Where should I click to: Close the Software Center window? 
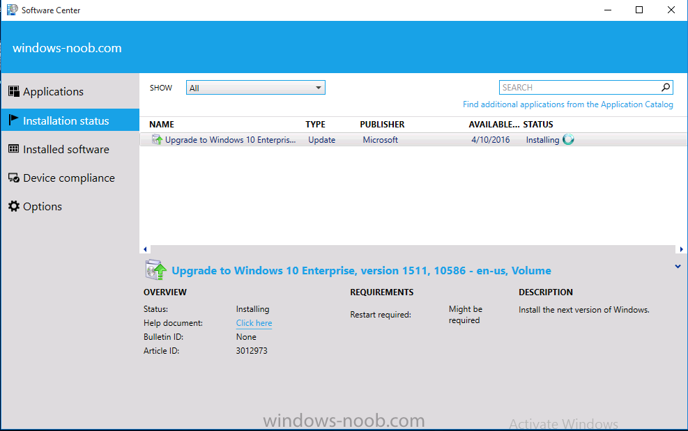point(671,10)
